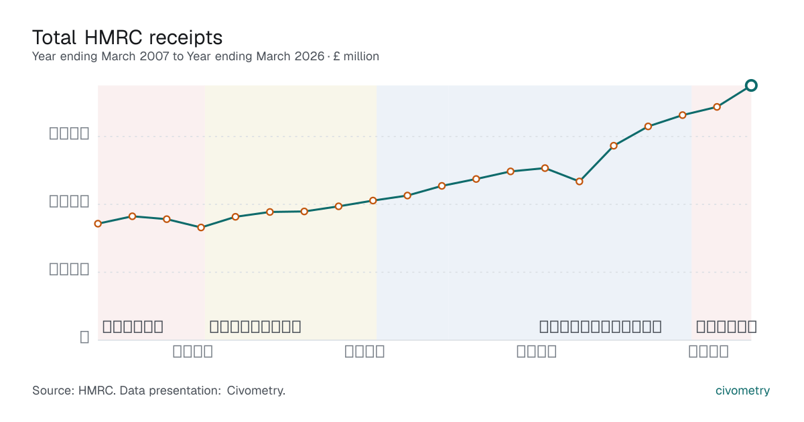This screenshot has width=804, height=422.
Task: Click the first x-axis tick label under the chart
Action: click(193, 351)
